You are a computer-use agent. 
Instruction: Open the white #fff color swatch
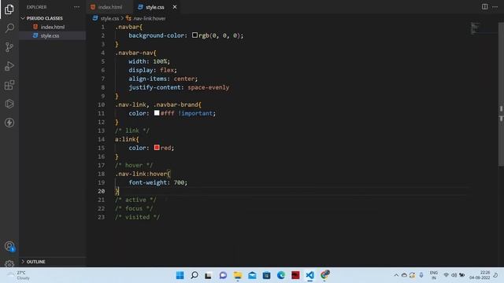[x=157, y=113]
